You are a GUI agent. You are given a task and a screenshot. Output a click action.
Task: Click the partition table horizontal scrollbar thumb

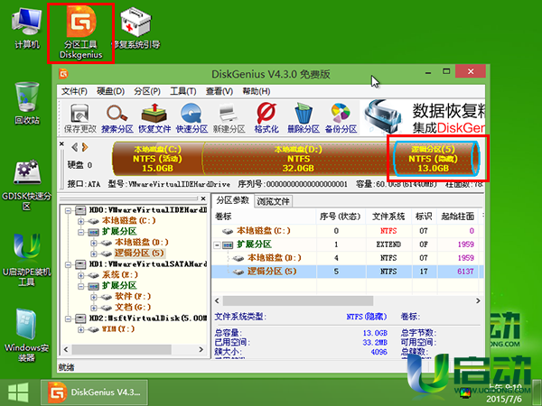[298, 300]
